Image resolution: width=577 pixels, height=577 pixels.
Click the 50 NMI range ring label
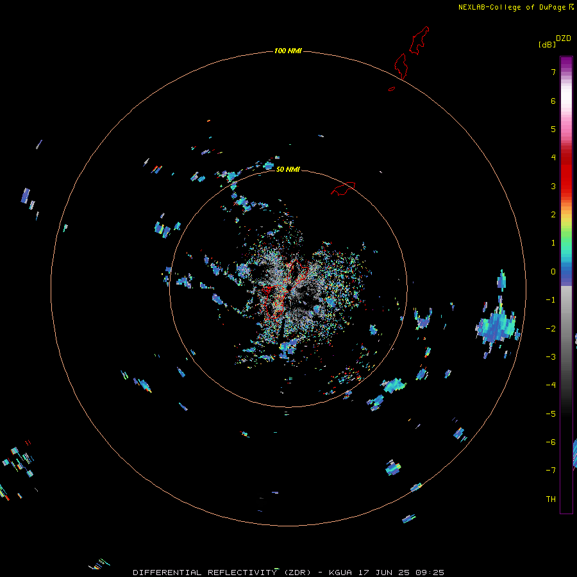[288, 169]
